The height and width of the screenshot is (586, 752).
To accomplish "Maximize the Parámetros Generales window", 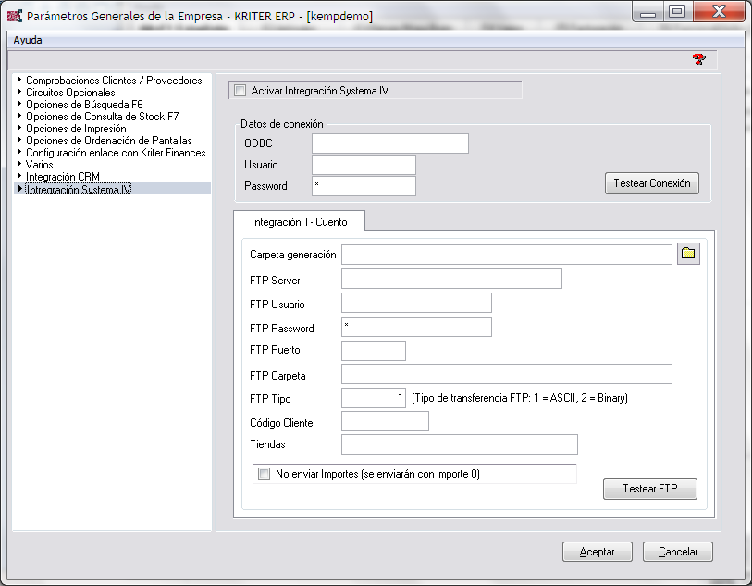I will (677, 12).
